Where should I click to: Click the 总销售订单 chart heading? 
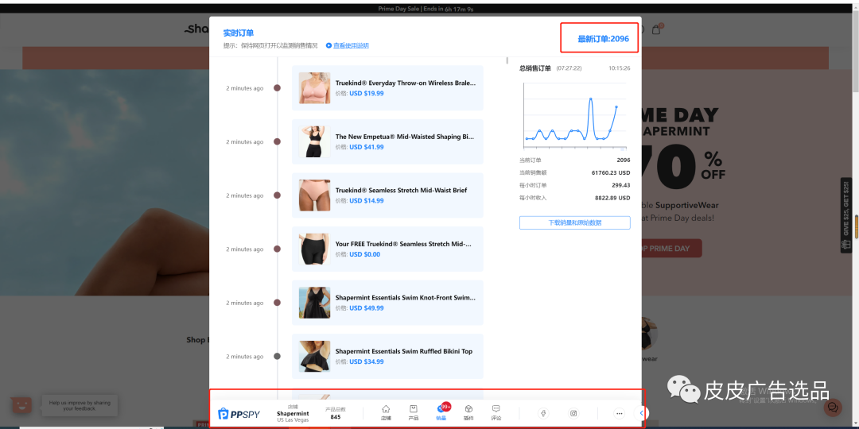click(535, 68)
